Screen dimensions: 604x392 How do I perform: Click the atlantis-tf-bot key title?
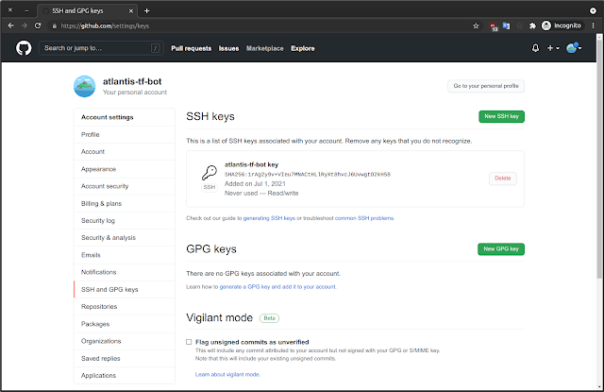pyautogui.click(x=251, y=164)
